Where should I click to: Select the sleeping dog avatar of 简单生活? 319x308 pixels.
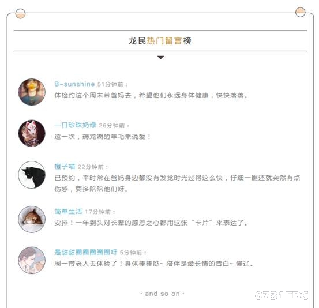pos(32,219)
